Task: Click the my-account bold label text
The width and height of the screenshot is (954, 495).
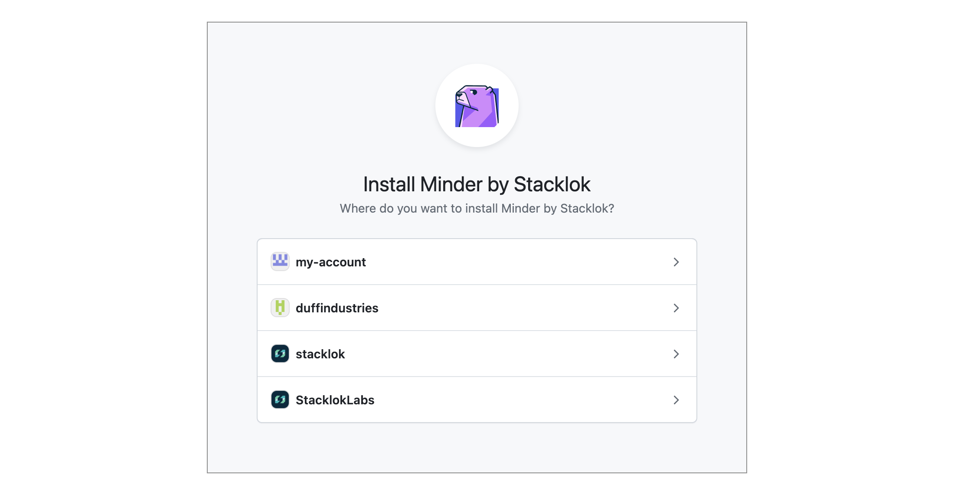Action: 331,262
